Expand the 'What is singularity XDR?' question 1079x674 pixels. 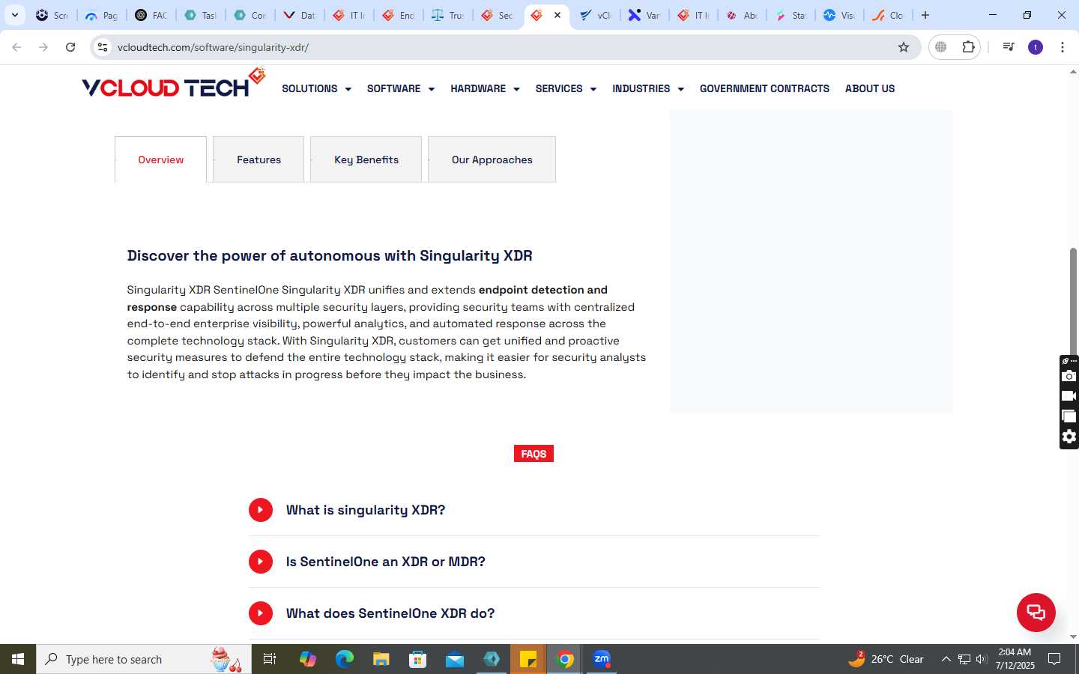click(534, 510)
